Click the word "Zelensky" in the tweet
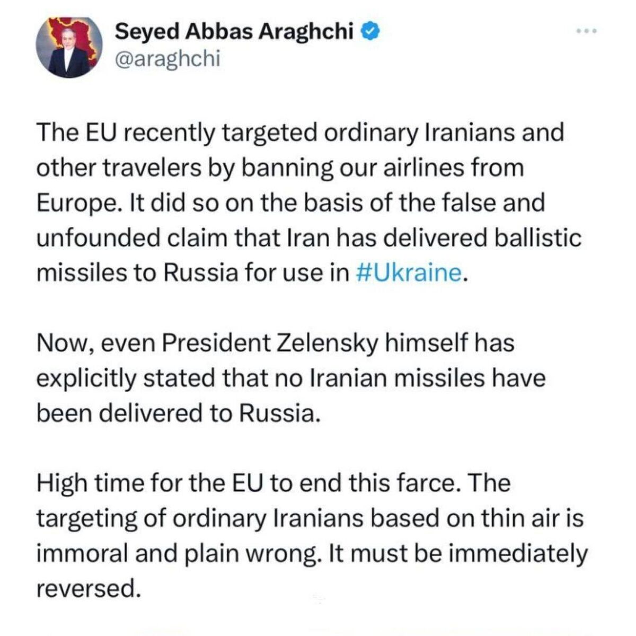This screenshot has height=636, width=636. pos(328,343)
